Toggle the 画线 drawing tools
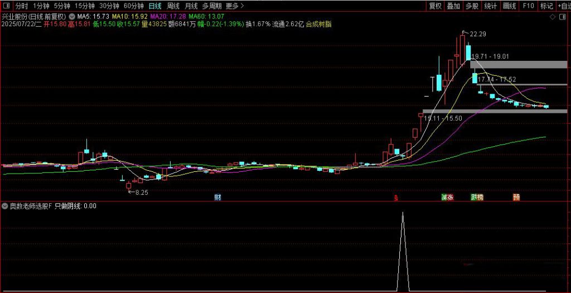 (509, 6)
